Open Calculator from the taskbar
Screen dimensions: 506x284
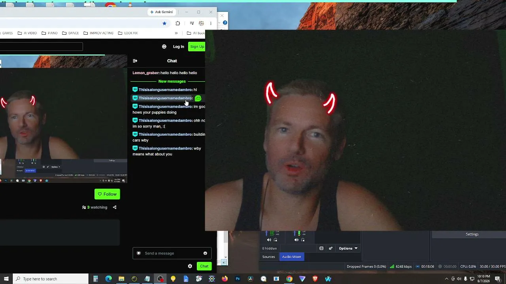click(96, 279)
